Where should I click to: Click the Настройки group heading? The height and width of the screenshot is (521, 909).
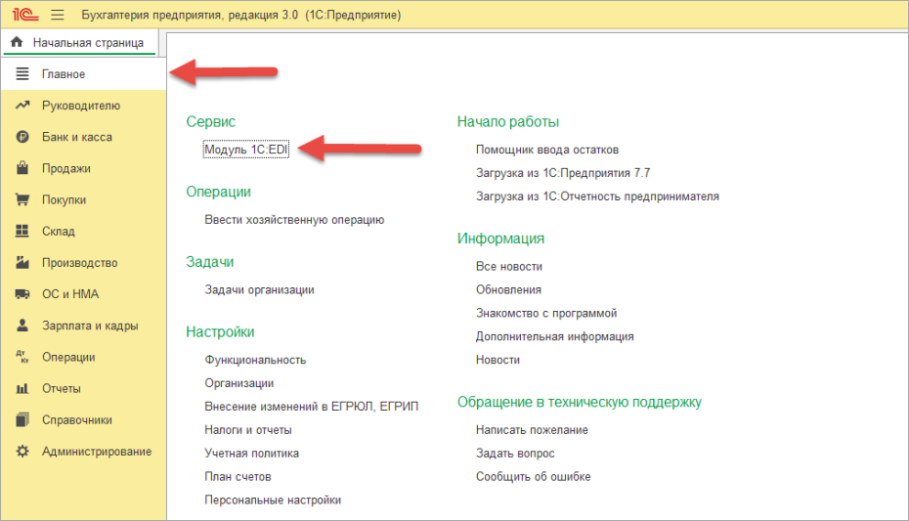pos(220,332)
